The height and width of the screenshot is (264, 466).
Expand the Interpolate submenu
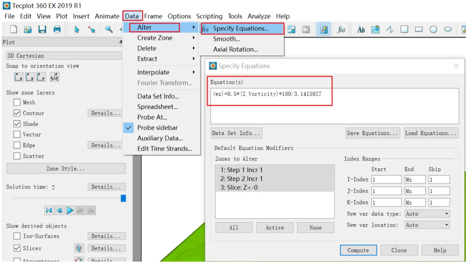click(161, 72)
